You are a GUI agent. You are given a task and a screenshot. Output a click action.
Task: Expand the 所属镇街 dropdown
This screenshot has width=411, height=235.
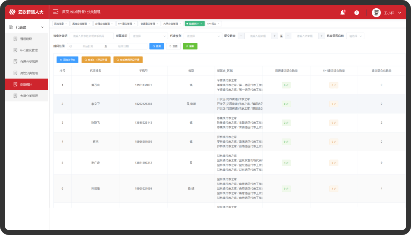(149, 36)
